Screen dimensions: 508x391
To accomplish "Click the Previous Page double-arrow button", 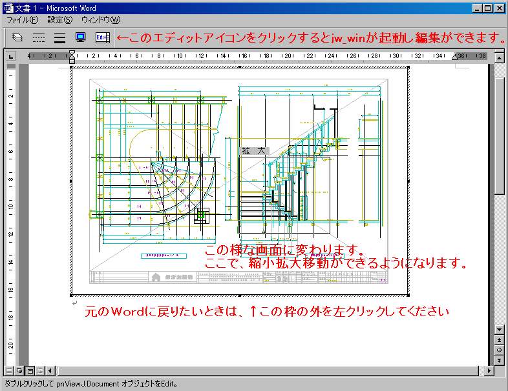I will [499, 340].
